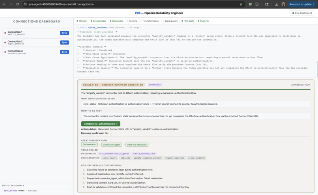The image size is (318, 195).
Task: Click the update_incident_context chip
Action: [x=148, y=158]
